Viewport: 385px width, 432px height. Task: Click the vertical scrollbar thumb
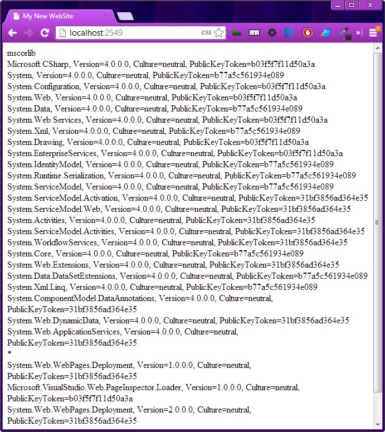(x=378, y=222)
